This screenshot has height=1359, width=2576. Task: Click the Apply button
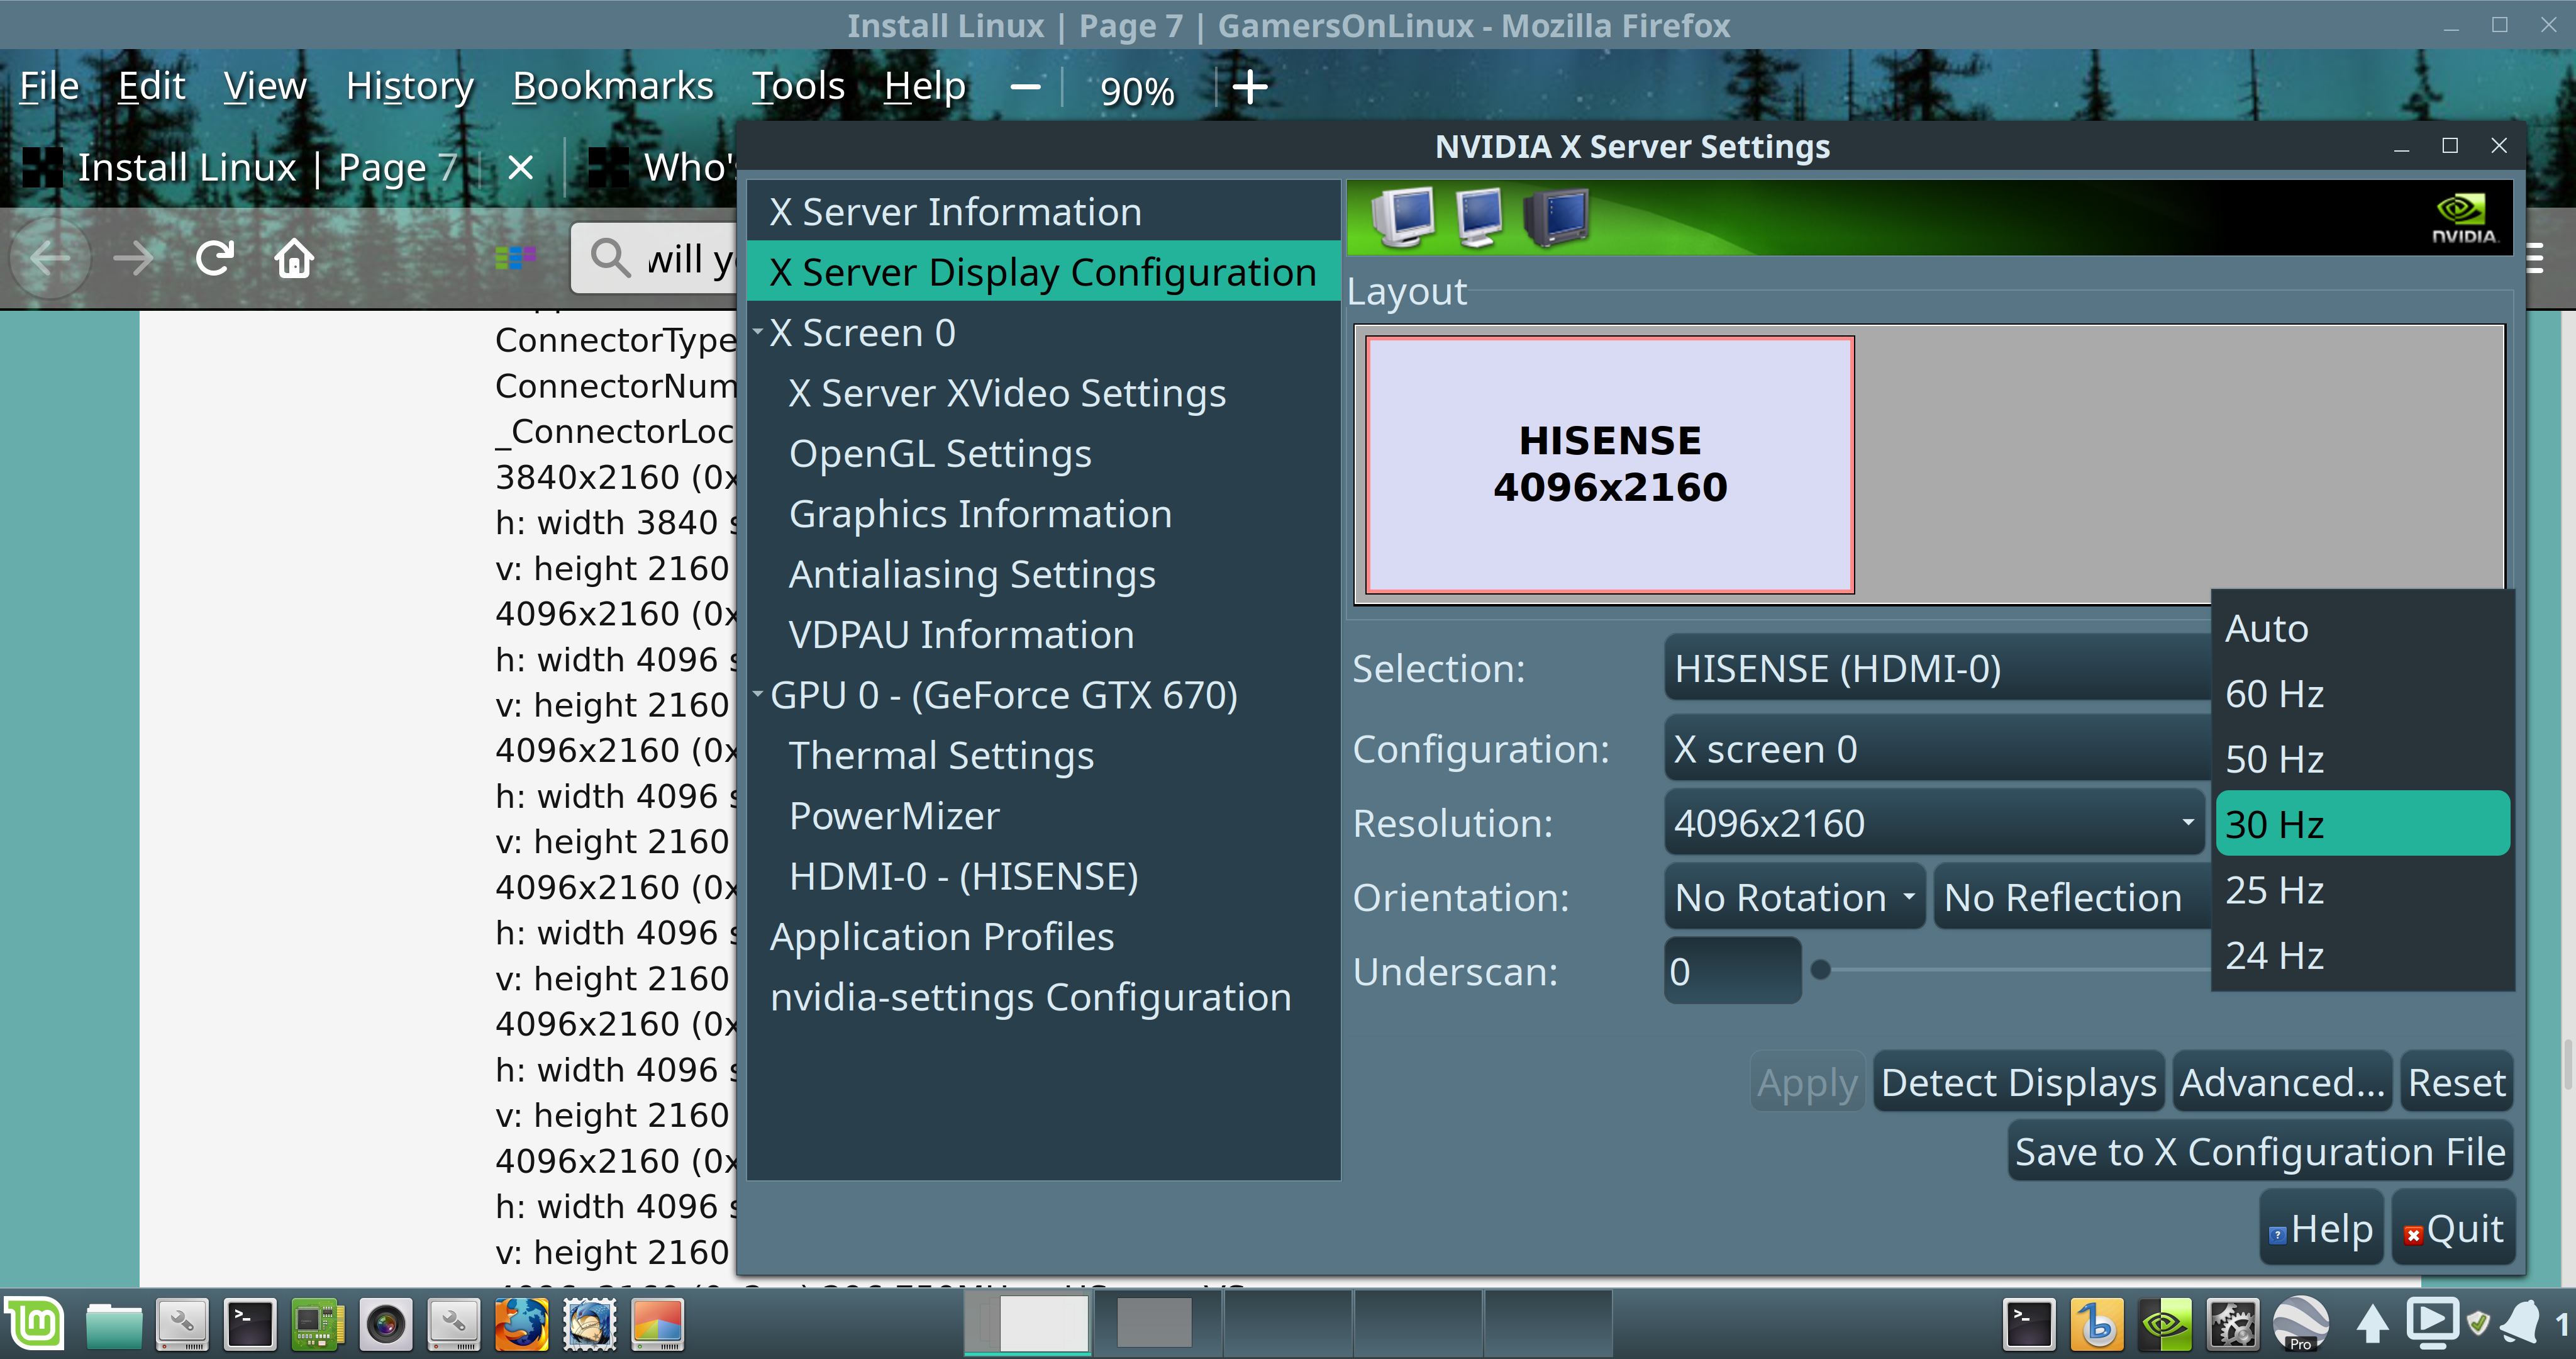coord(1807,1082)
